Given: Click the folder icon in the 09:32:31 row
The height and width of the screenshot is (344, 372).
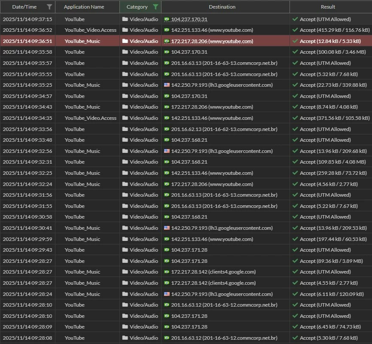Looking at the screenshot, I should (x=125, y=162).
